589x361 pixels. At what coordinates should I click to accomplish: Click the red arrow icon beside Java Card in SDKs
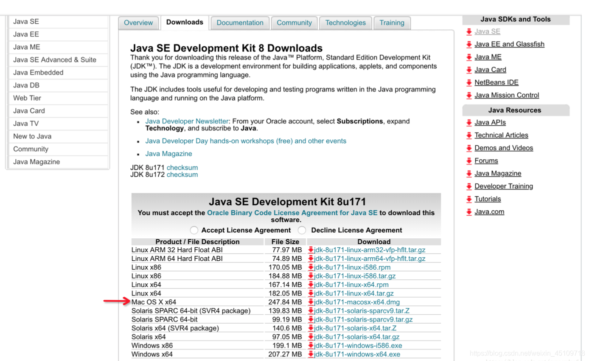coord(469,70)
